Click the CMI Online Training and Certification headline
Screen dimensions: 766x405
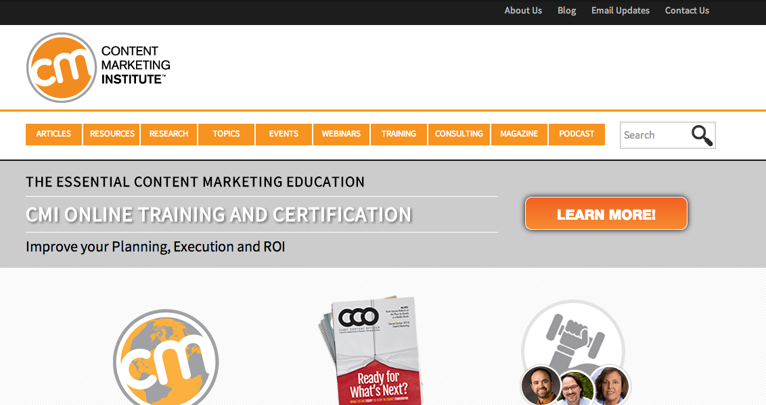(219, 215)
